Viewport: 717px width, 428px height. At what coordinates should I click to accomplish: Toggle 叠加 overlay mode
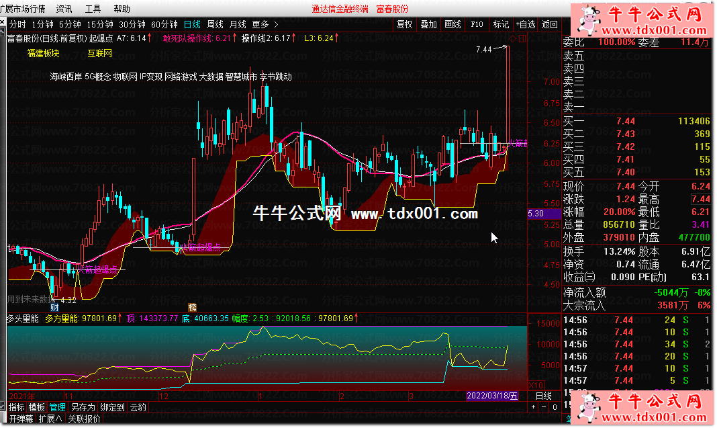[428, 24]
